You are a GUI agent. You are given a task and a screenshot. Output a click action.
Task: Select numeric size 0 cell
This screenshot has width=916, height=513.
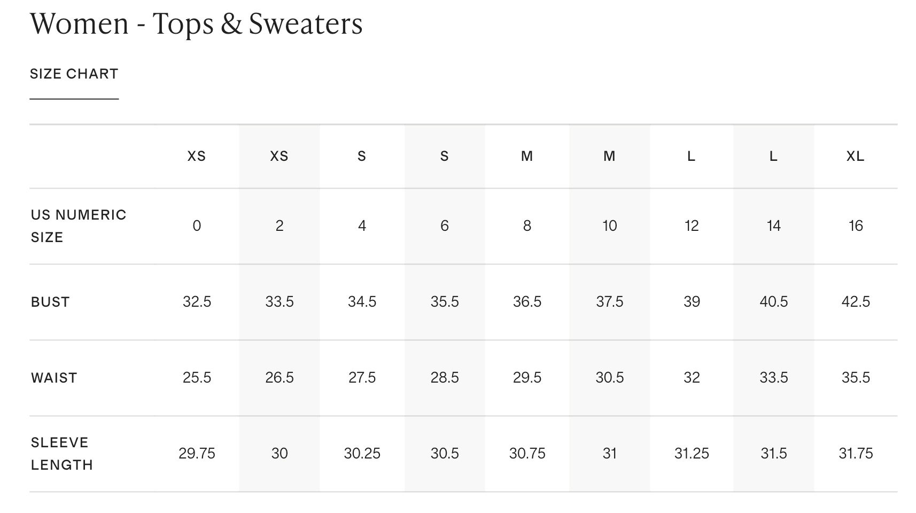(x=197, y=226)
